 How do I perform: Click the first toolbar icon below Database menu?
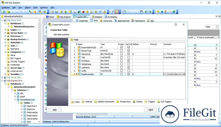4,12
